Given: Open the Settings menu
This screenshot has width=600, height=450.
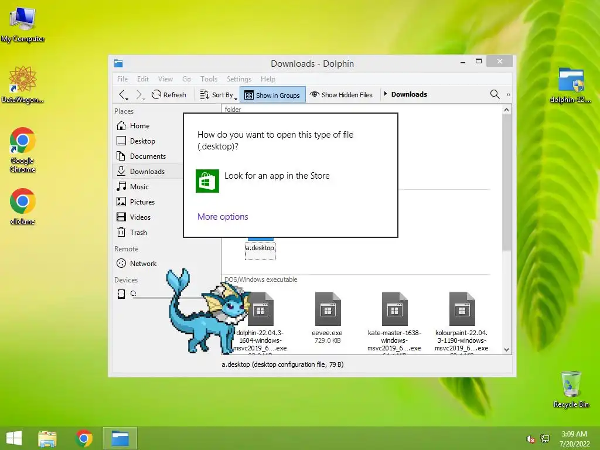Looking at the screenshot, I should (x=239, y=79).
